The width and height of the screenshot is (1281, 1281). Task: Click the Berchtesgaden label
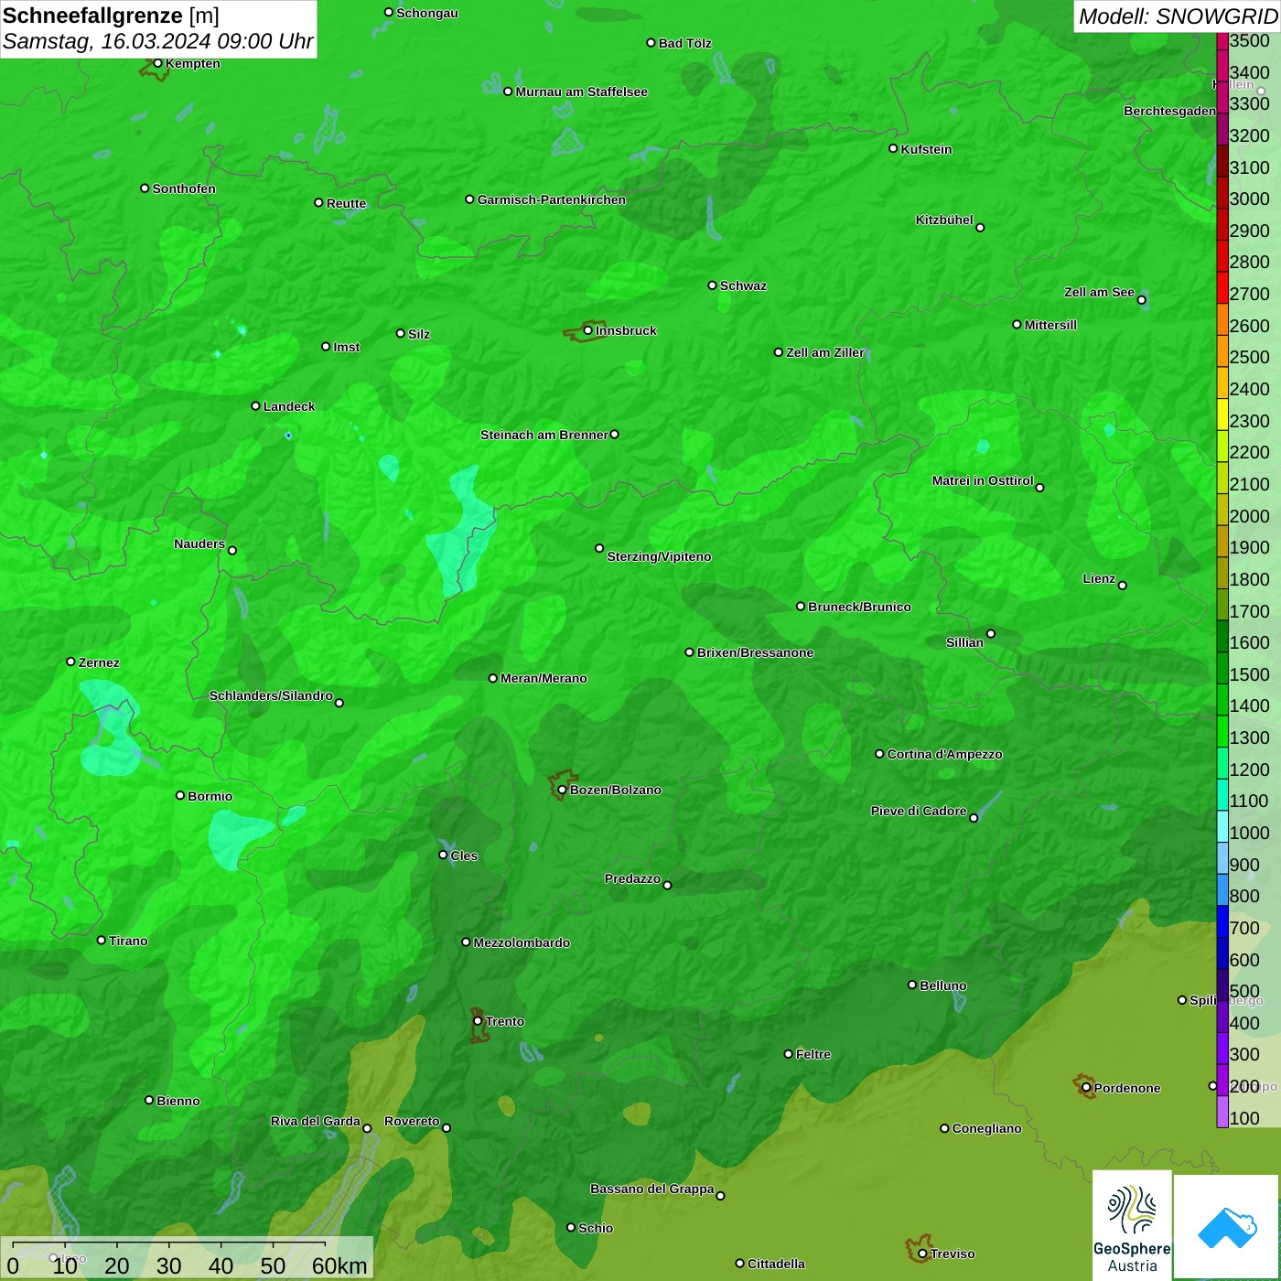[x=1170, y=111]
